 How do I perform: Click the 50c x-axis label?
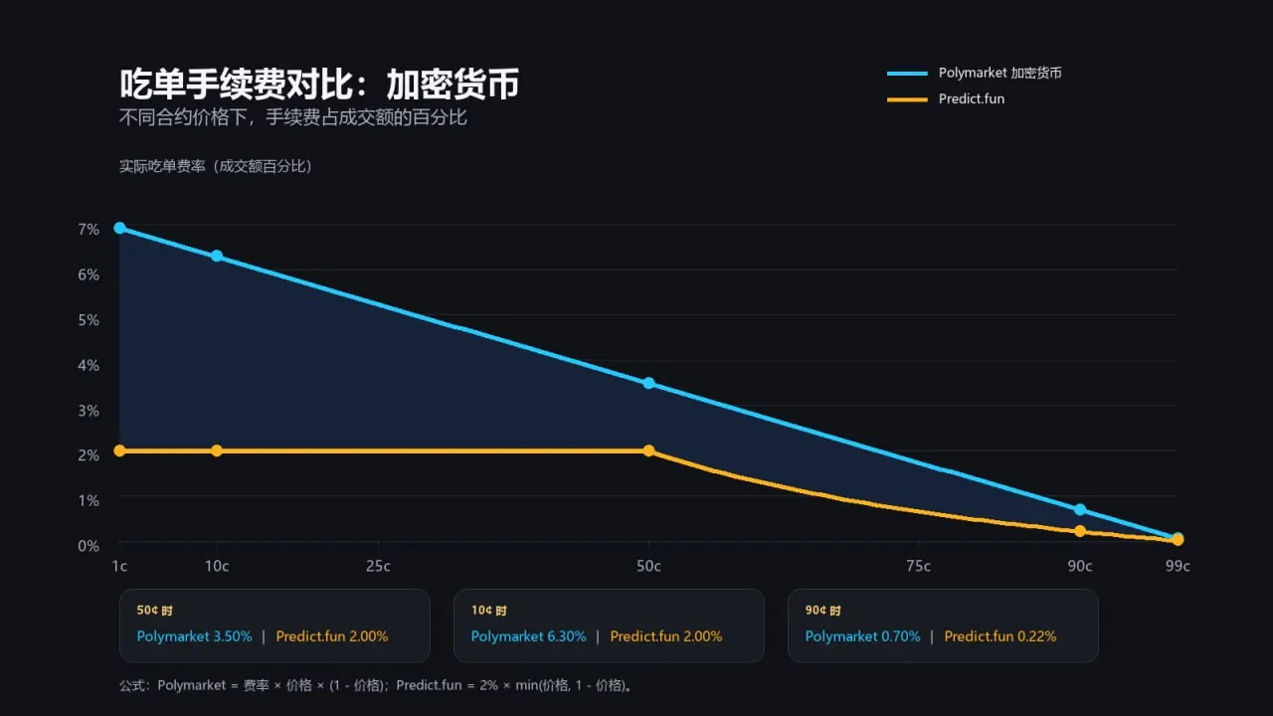pos(648,566)
